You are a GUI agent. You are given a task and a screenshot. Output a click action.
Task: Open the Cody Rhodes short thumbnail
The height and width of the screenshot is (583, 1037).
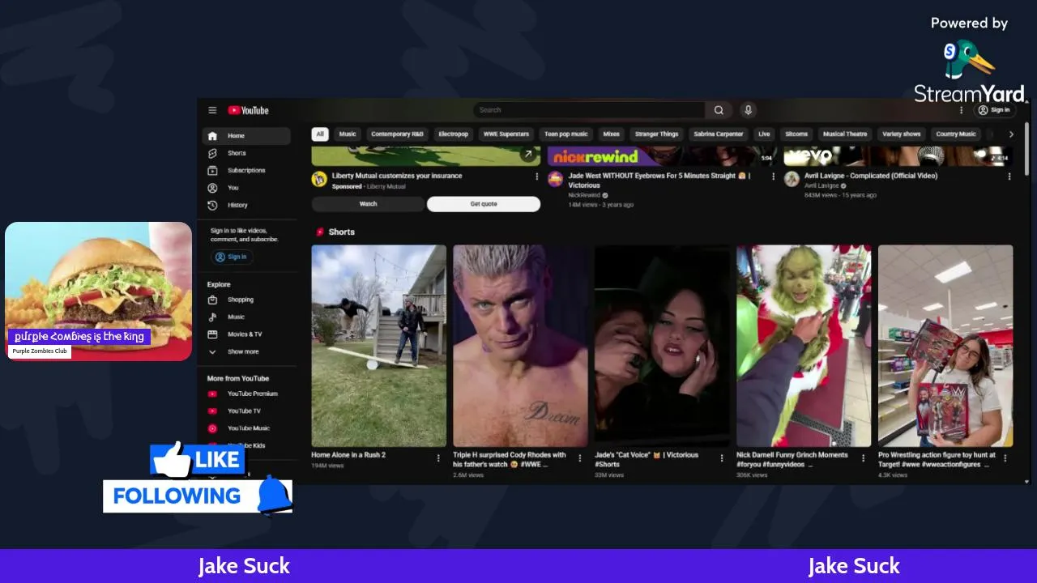point(521,346)
